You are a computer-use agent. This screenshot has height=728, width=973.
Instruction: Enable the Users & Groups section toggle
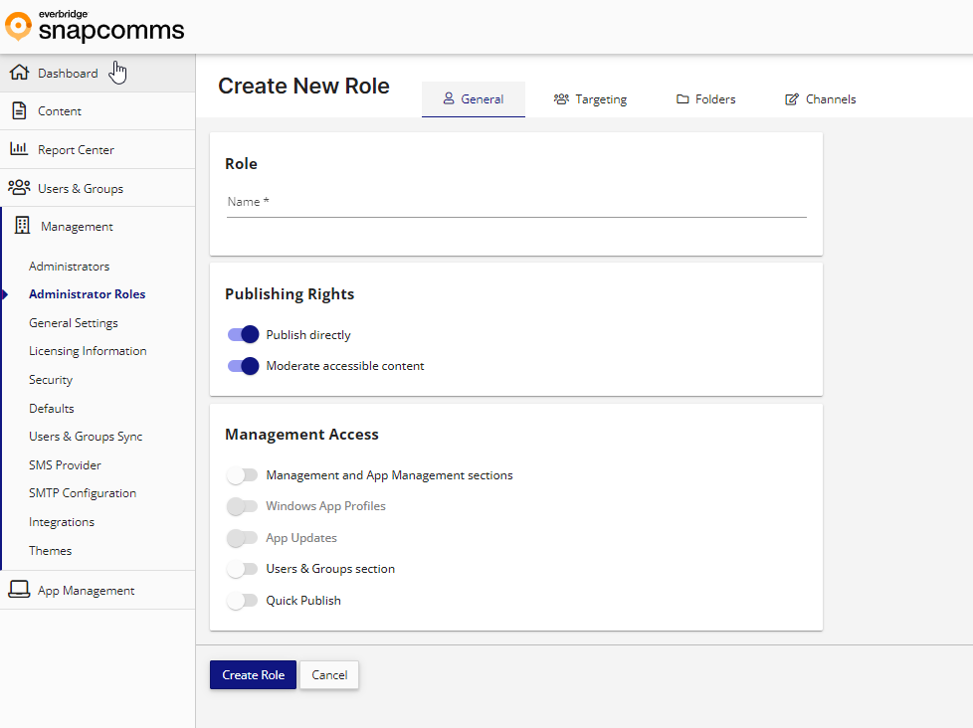click(x=242, y=569)
